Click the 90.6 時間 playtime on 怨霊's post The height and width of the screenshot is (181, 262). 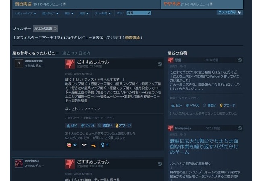[x=212, y=60]
